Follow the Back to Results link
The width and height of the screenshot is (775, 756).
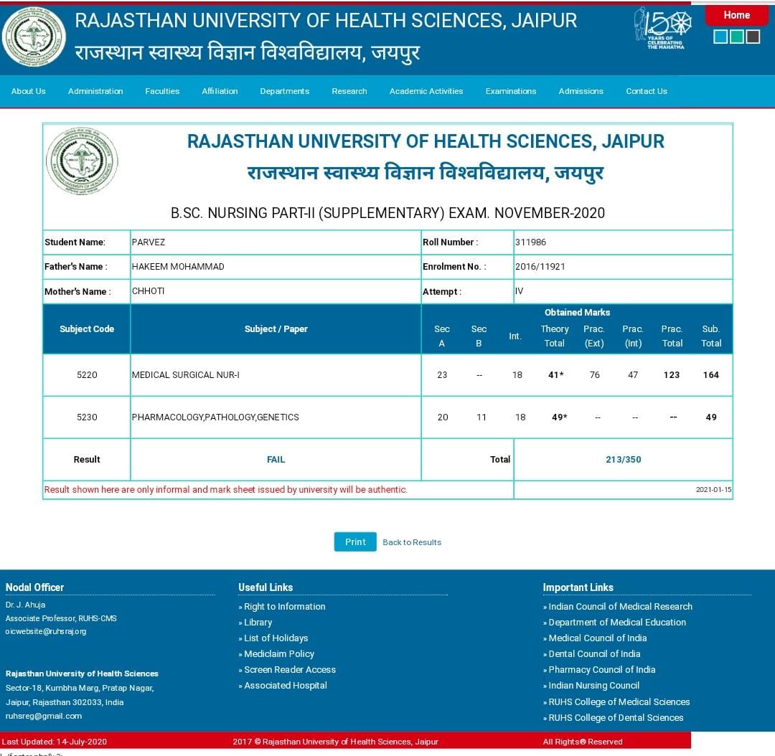click(412, 542)
